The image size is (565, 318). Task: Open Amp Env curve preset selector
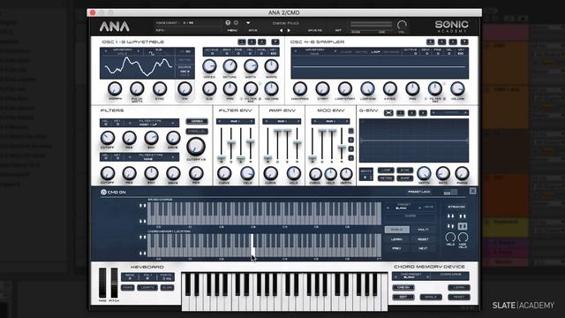click(282, 122)
